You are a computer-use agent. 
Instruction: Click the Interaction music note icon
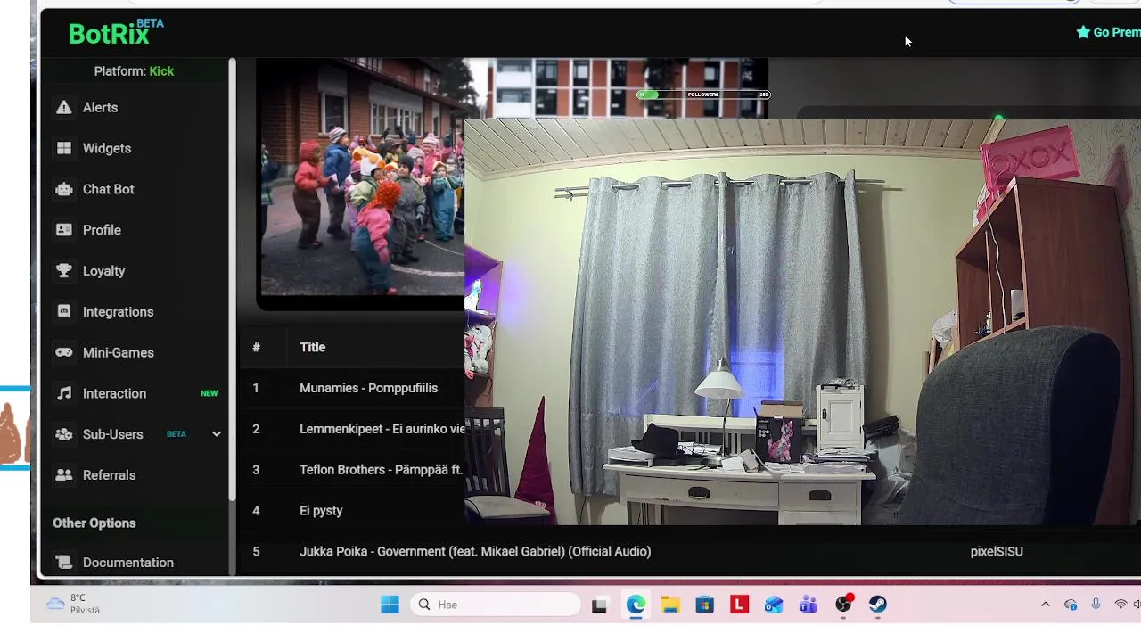coord(63,393)
